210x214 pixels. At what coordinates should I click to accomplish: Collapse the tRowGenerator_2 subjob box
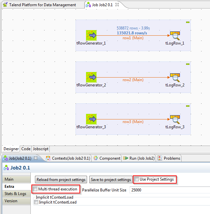188,64
